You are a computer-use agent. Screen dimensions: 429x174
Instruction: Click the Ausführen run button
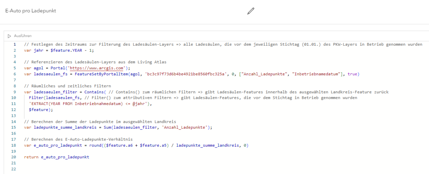coord(20,36)
